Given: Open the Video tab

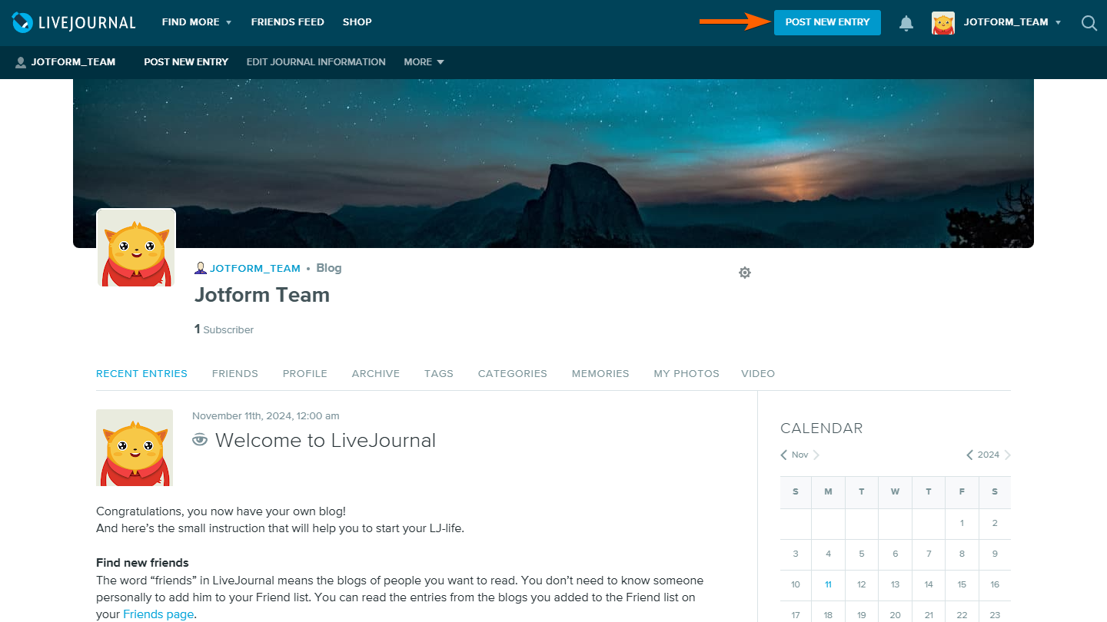Looking at the screenshot, I should (758, 374).
